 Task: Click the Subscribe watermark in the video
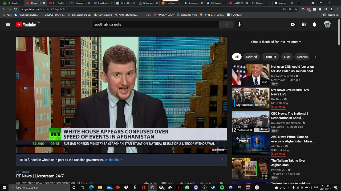coord(218,150)
